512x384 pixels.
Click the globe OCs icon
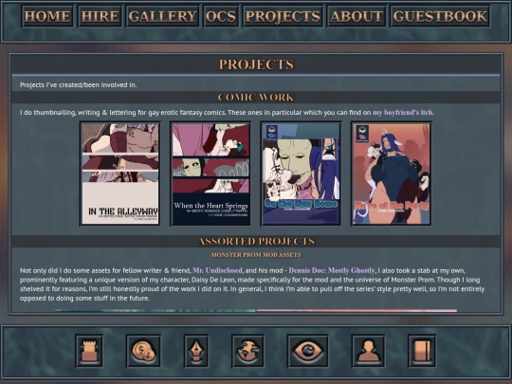coord(248,351)
